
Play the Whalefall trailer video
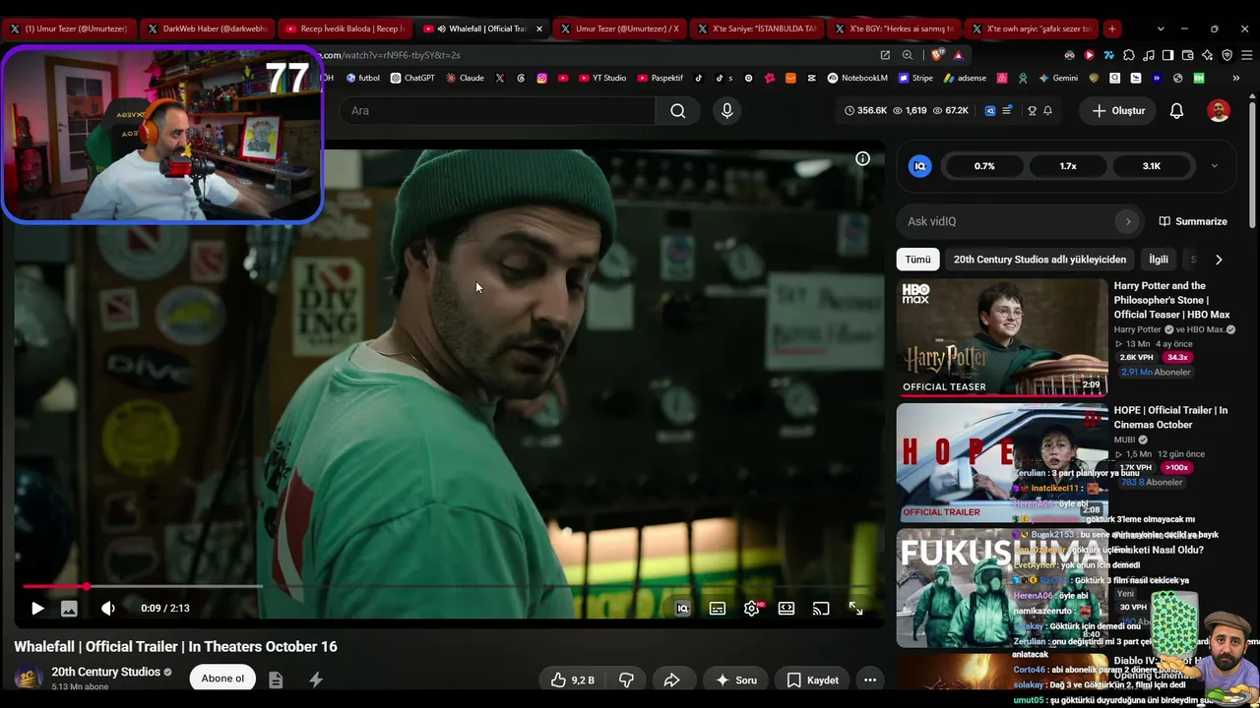pos(37,609)
